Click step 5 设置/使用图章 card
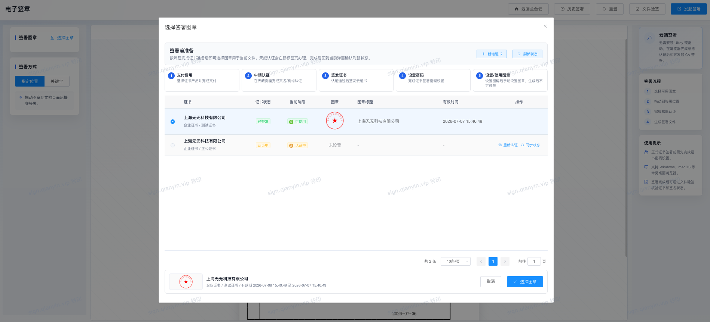The image size is (710, 322). 510,80
